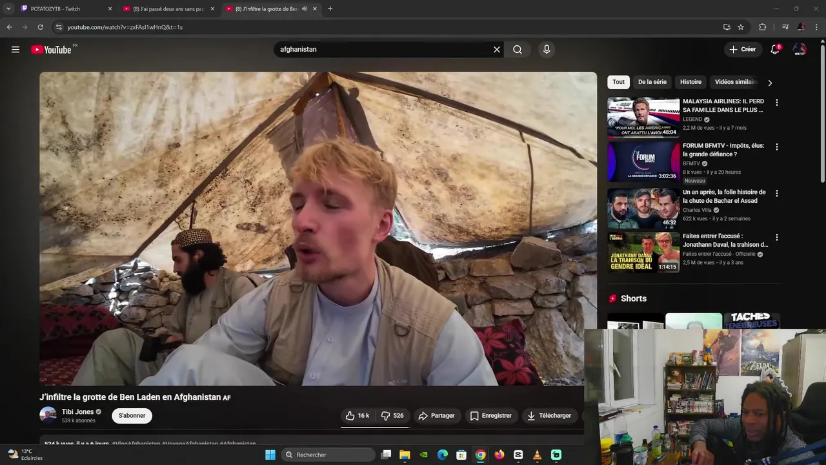Click the Enregistrer save button
Viewport: 826px width, 465px height.
490,416
